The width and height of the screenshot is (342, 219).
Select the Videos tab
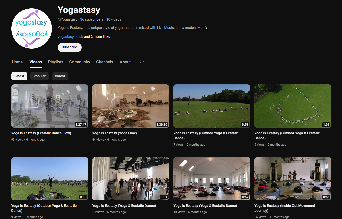pos(36,62)
